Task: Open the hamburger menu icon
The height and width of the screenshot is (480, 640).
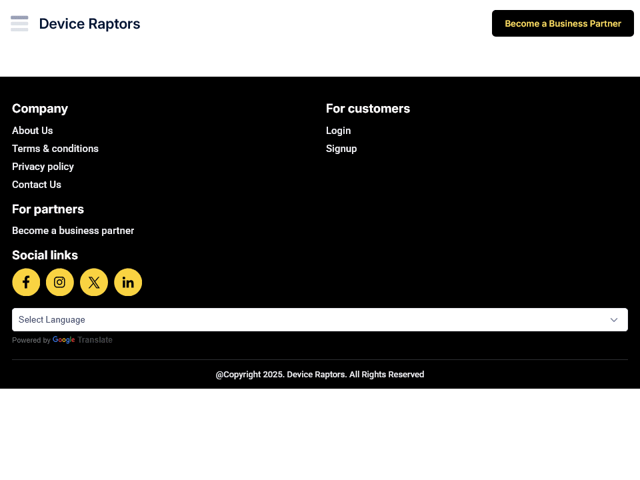Action: [x=19, y=23]
